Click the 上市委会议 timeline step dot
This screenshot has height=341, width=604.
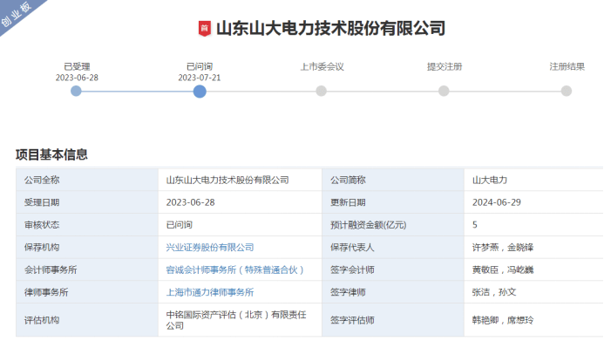point(322,91)
